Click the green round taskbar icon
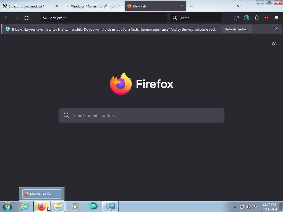The image size is (283, 212). pyautogui.click(x=93, y=206)
